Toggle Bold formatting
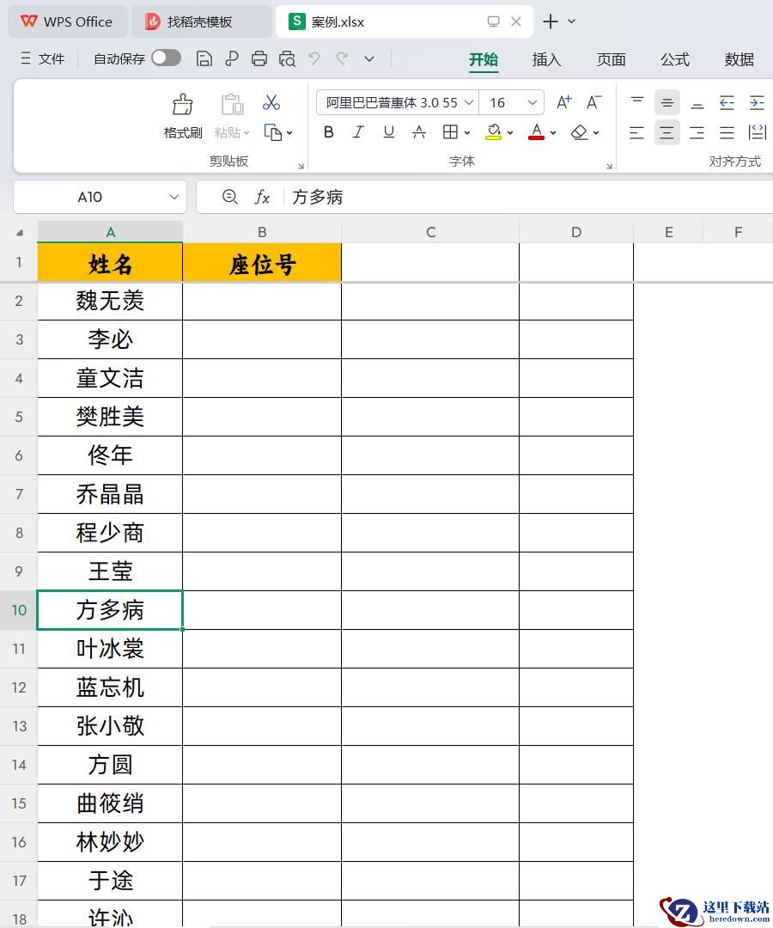Screen dimensions: 773x928 point(328,132)
